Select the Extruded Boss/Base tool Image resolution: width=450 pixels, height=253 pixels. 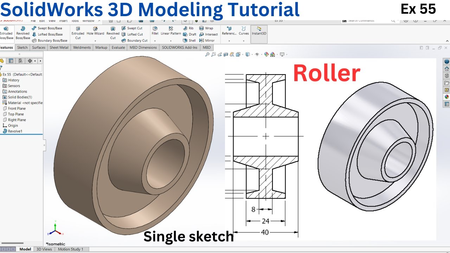pos(6,33)
